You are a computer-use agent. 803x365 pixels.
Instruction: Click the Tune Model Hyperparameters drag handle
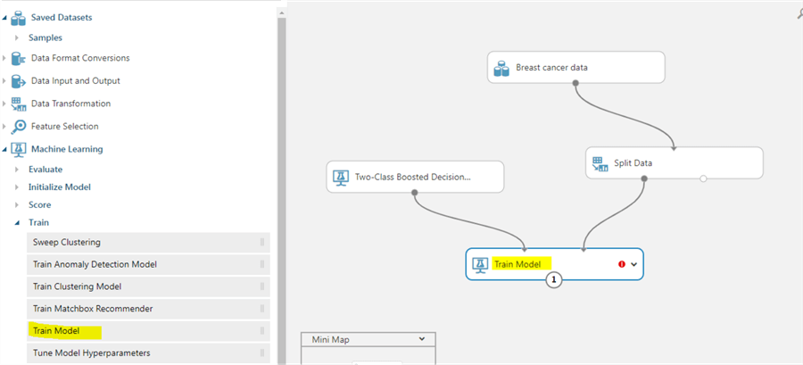pos(261,353)
